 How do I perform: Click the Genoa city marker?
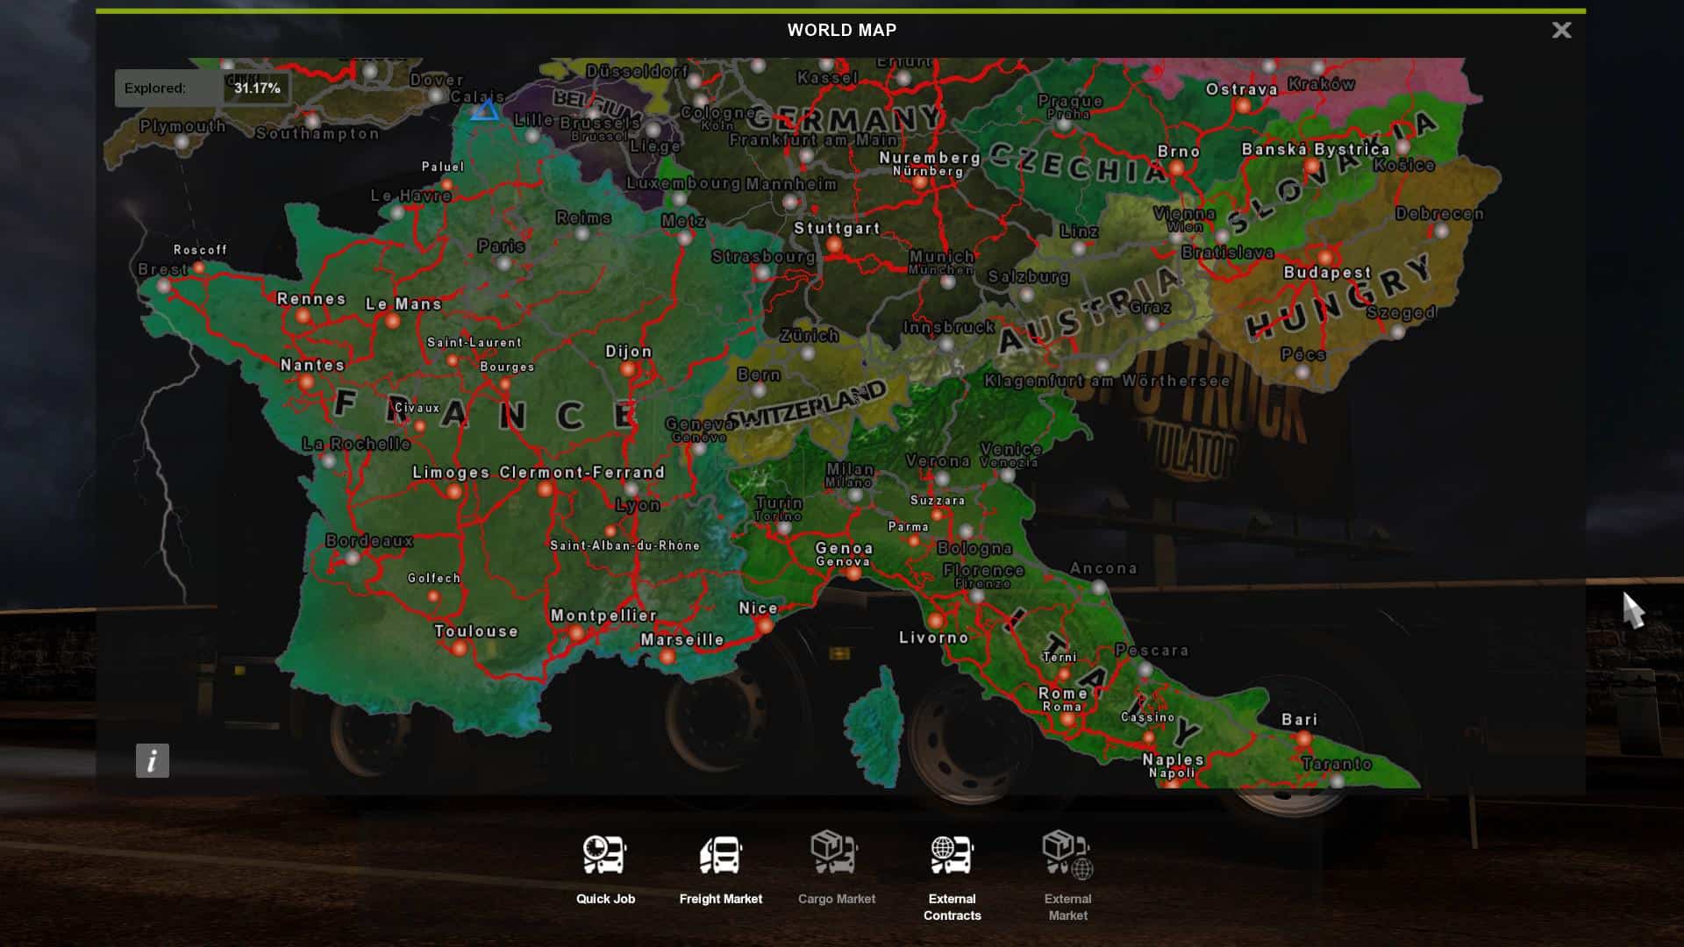pyautogui.click(x=853, y=573)
